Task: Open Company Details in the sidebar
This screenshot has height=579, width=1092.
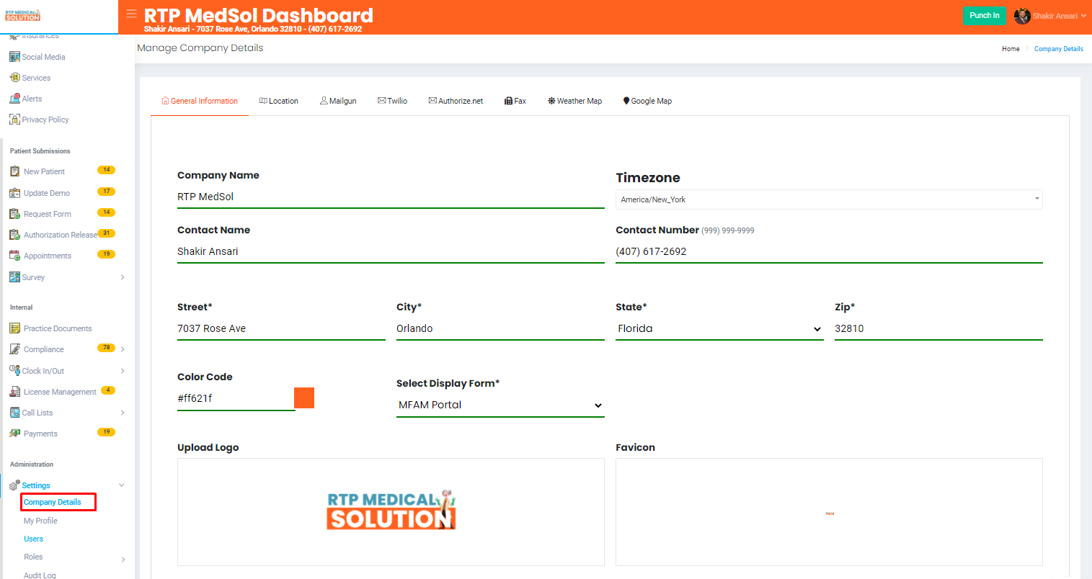Action: pyautogui.click(x=53, y=502)
